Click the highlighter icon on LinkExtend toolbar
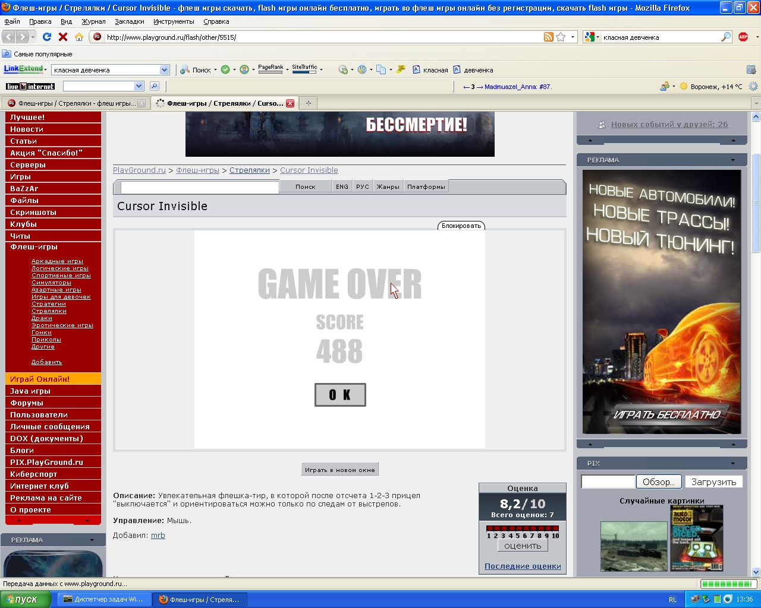This screenshot has width=761, height=608. (401, 69)
